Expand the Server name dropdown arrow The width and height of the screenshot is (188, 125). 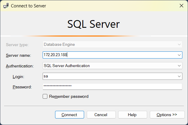coord(179,55)
